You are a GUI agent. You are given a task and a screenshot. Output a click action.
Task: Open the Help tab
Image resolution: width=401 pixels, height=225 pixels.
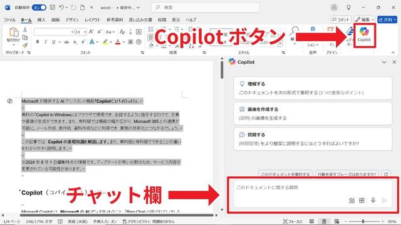(x=190, y=19)
